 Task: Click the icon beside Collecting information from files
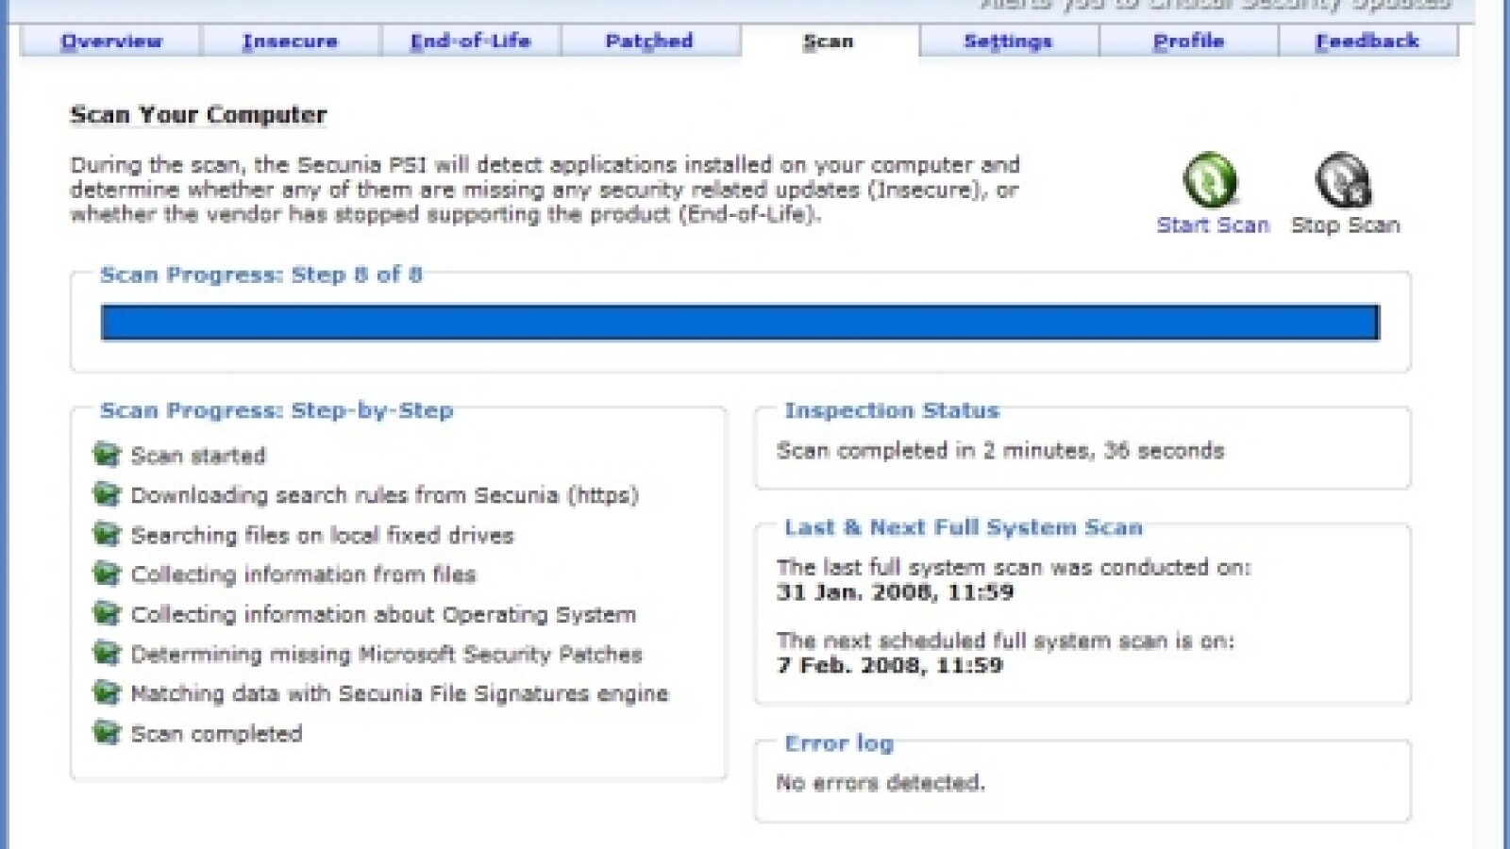pyautogui.click(x=107, y=574)
